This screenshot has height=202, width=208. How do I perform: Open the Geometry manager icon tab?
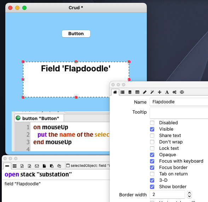coord(182,92)
